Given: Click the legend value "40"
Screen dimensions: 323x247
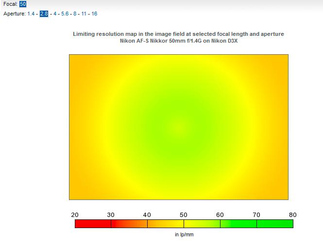Looking at the screenshot, I should 147,215.
